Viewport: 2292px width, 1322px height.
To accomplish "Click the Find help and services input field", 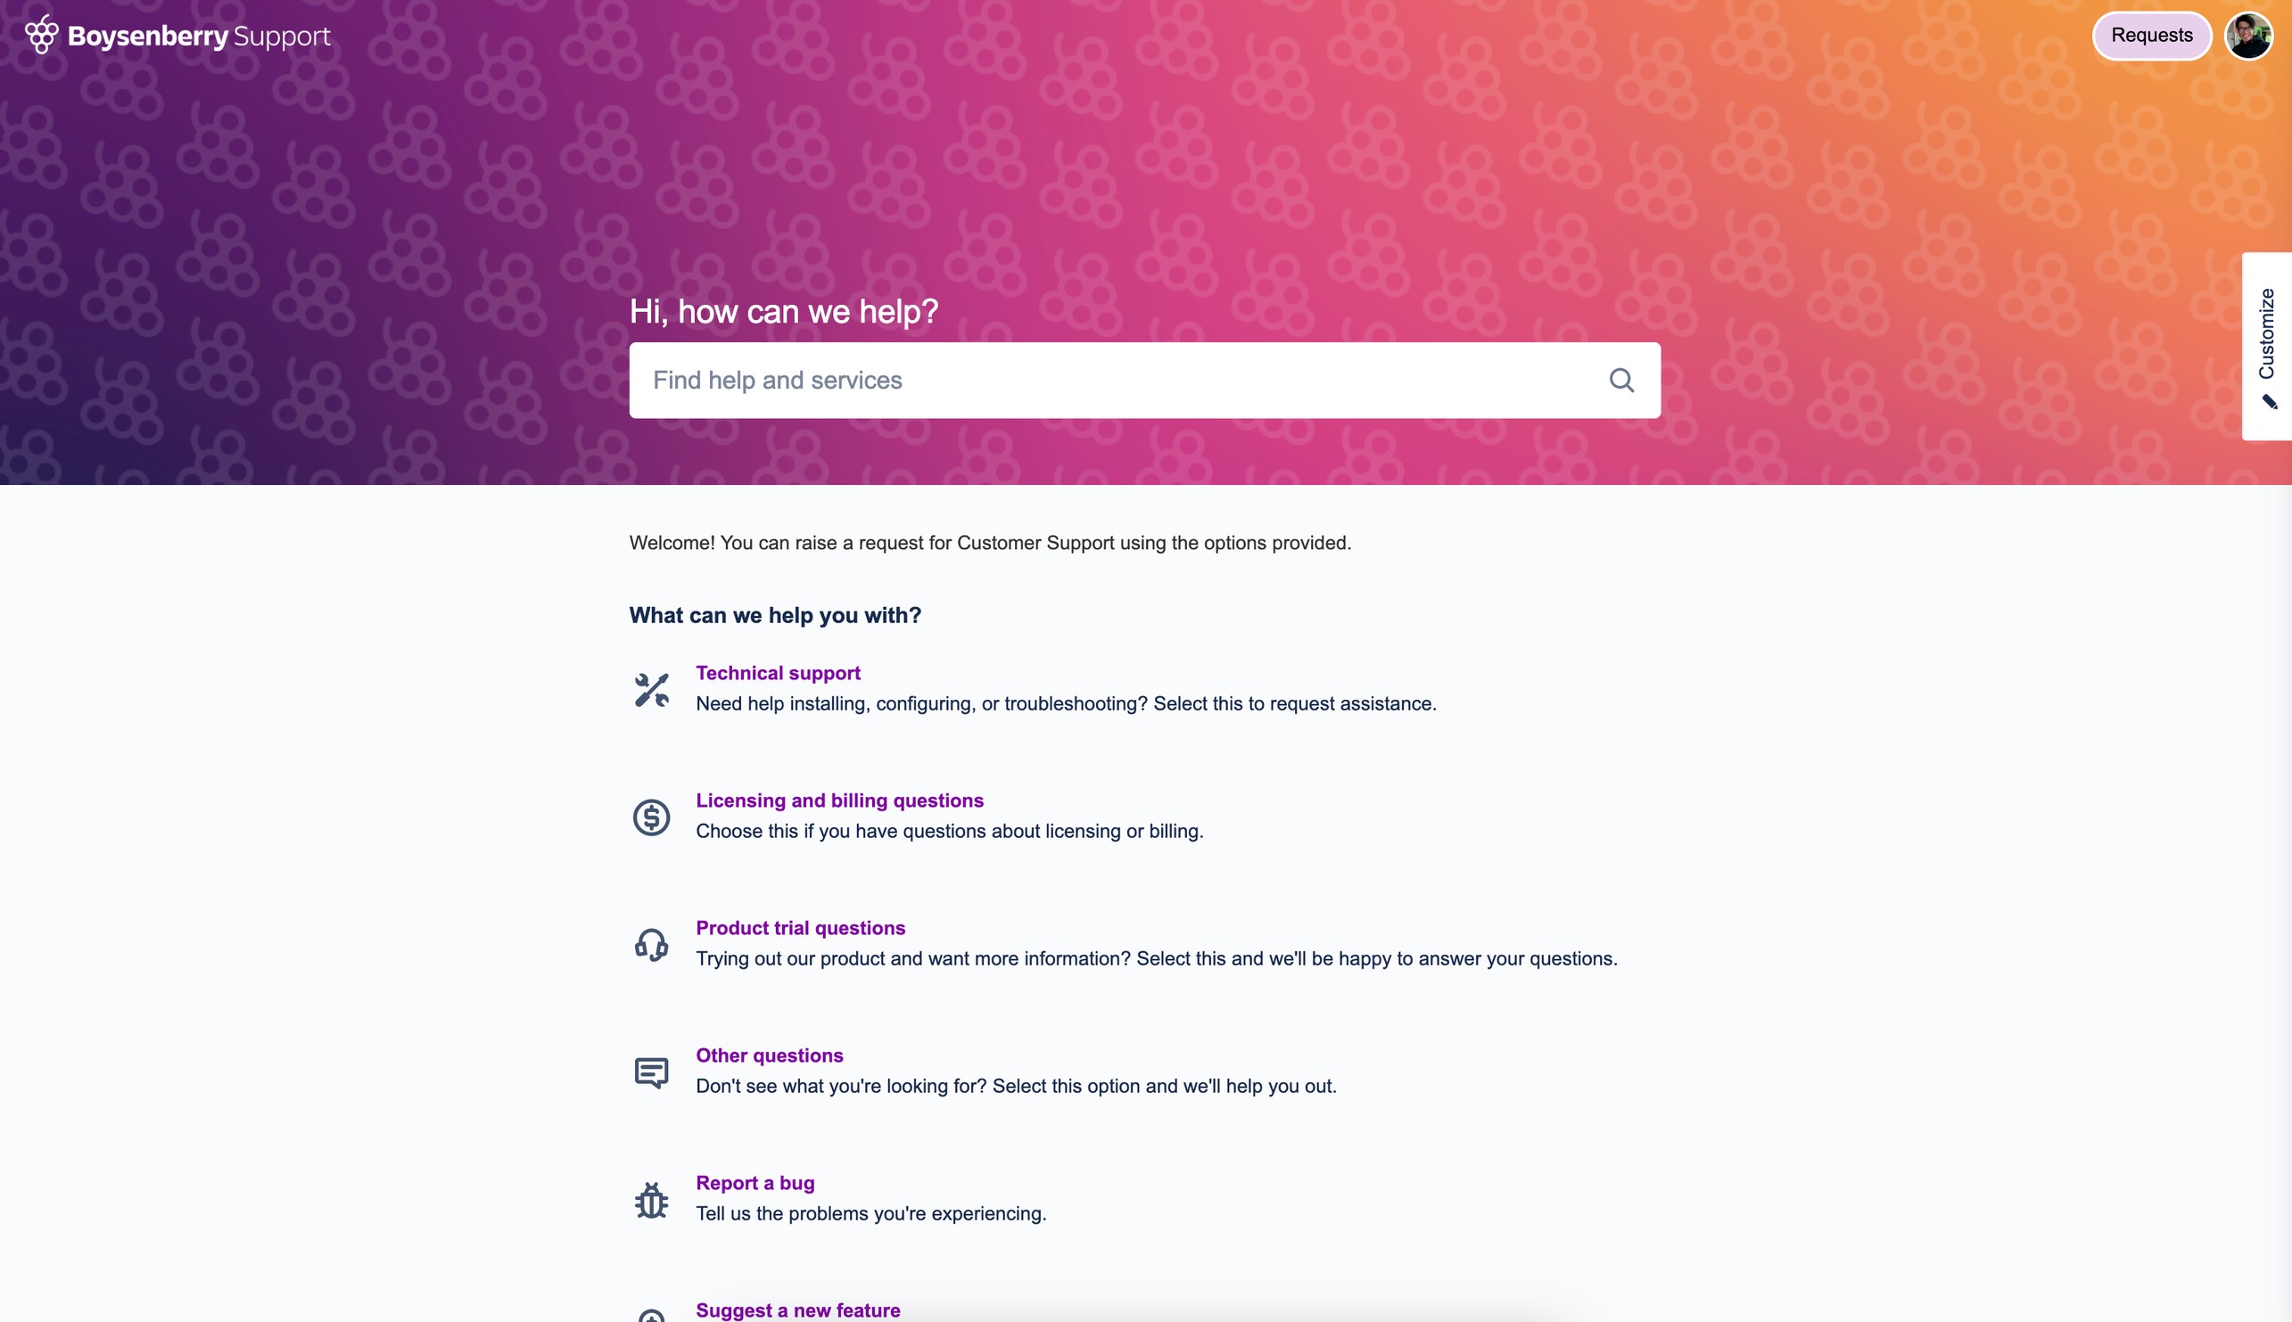I will (1146, 379).
